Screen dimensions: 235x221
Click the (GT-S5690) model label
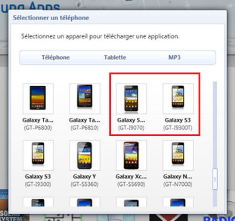[131, 184]
